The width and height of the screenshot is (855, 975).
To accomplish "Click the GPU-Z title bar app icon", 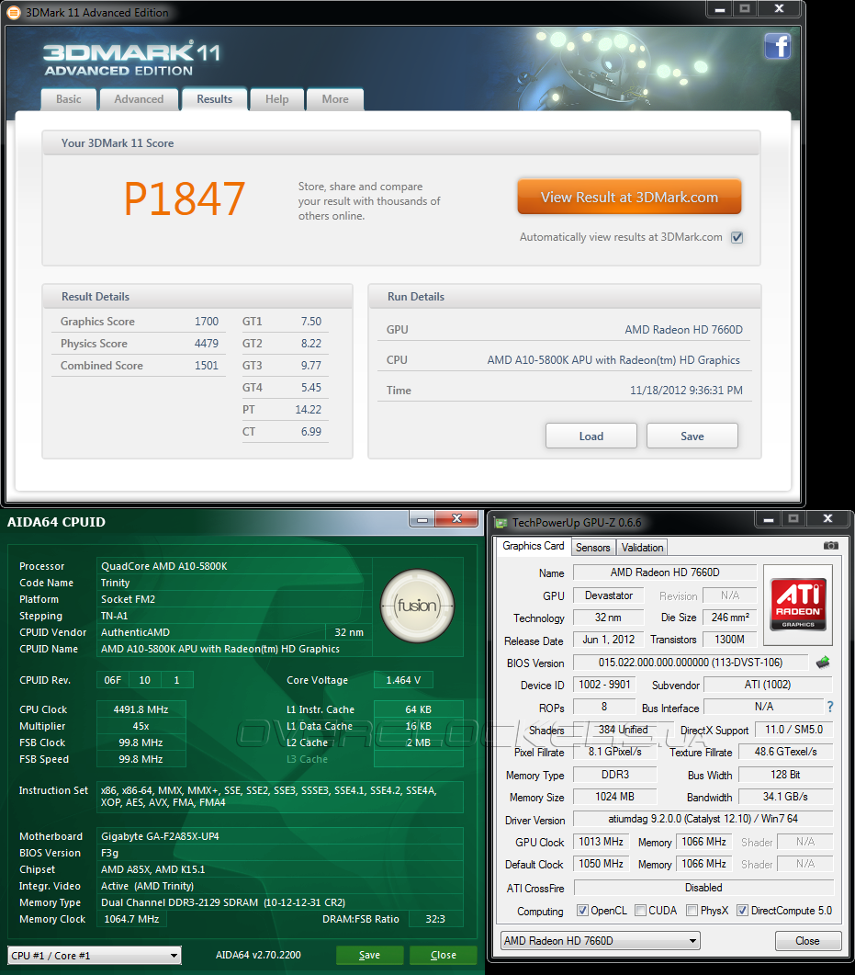I will [501, 522].
